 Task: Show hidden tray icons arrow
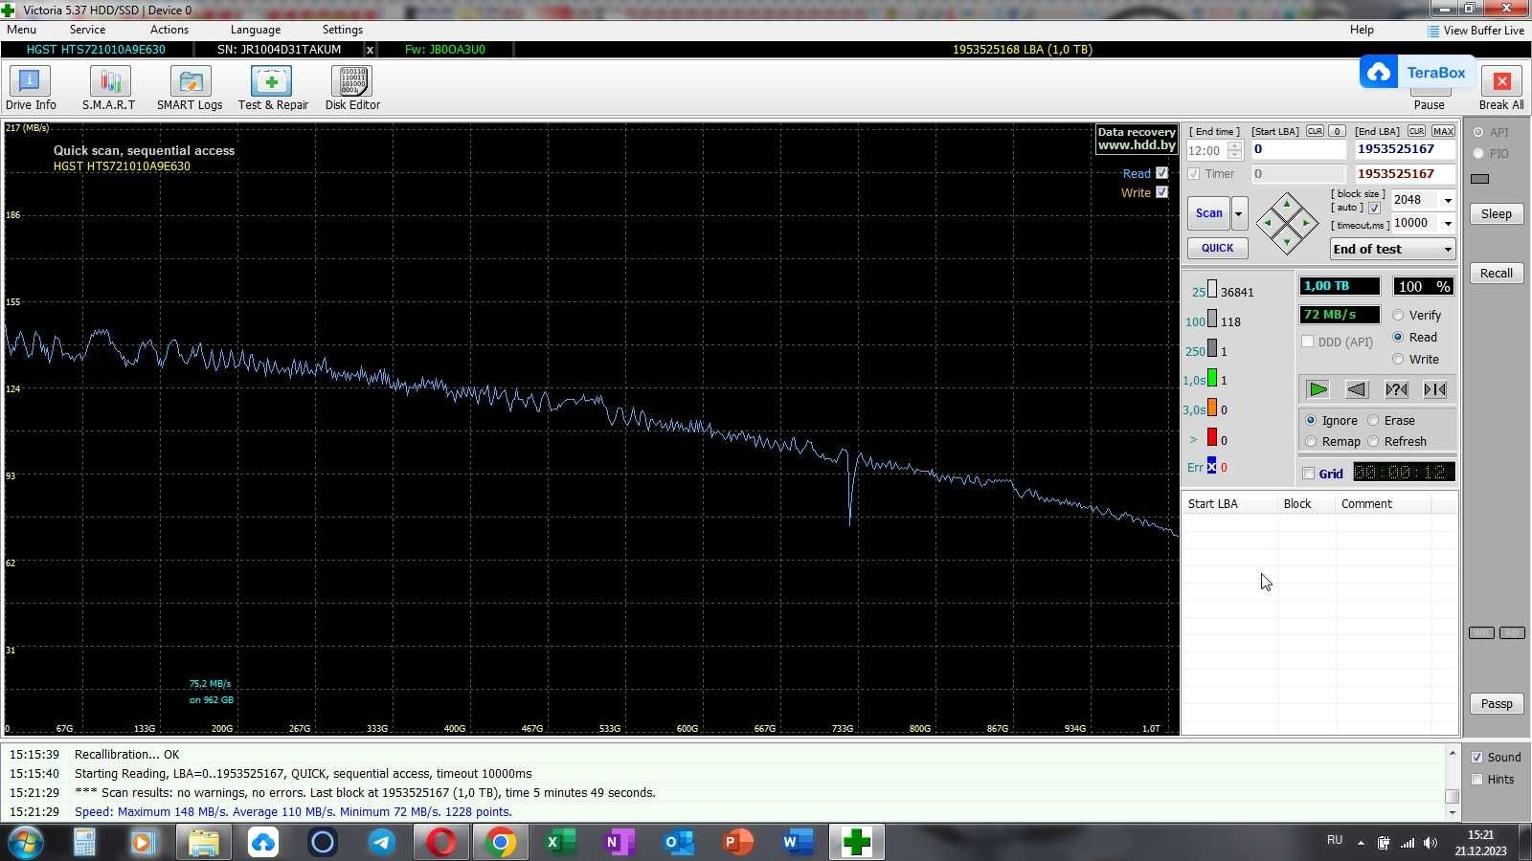click(1361, 843)
